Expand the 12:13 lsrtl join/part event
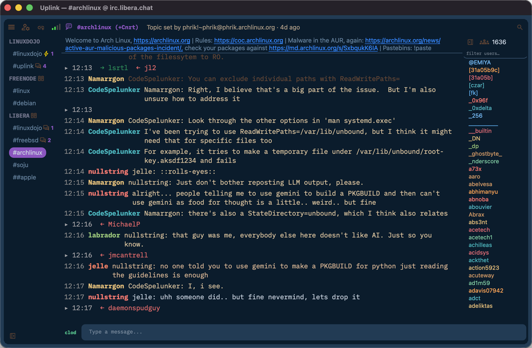This screenshot has height=348, width=532. (66, 68)
